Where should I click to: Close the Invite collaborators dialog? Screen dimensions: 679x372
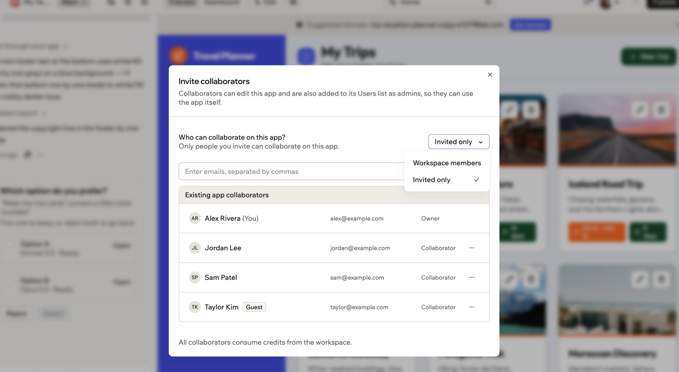[490, 75]
